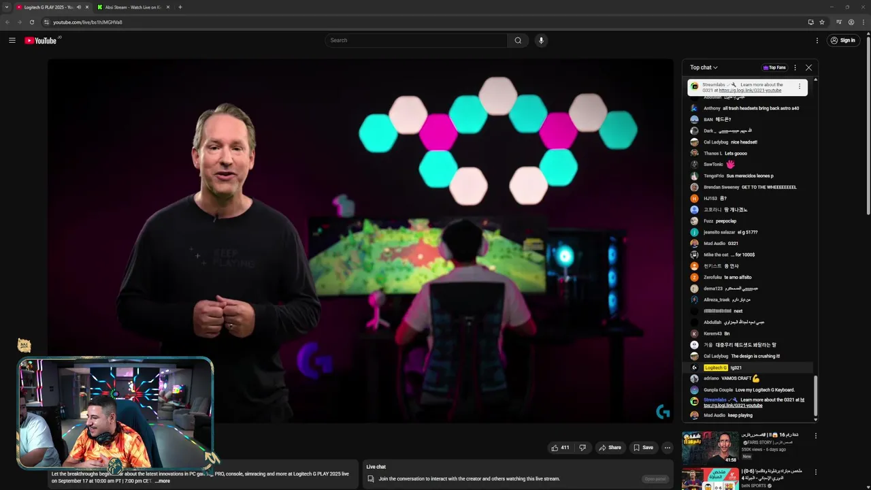View site information icon in address bar
Screen dimensions: 871x490
(46, 22)
